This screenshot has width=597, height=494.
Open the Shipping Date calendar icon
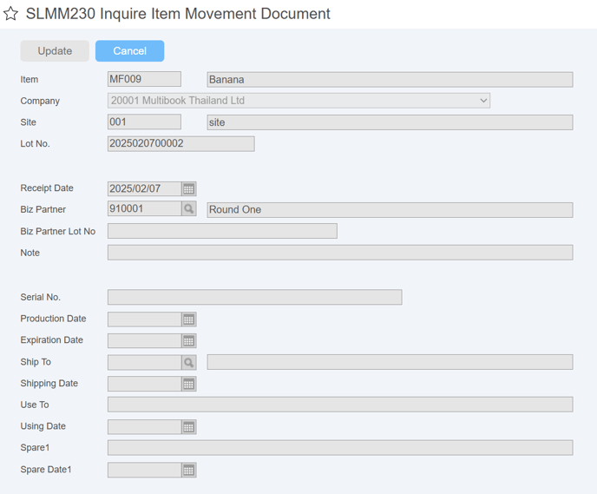[189, 384]
